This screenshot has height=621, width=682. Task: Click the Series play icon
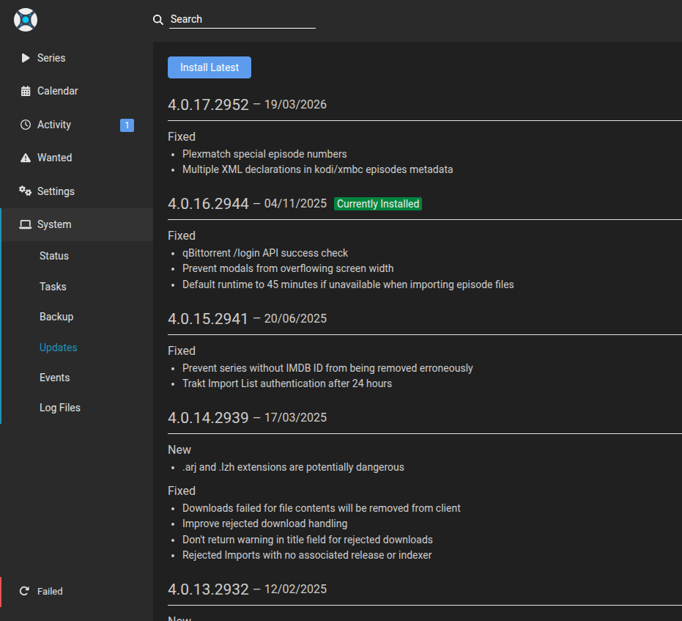26,58
